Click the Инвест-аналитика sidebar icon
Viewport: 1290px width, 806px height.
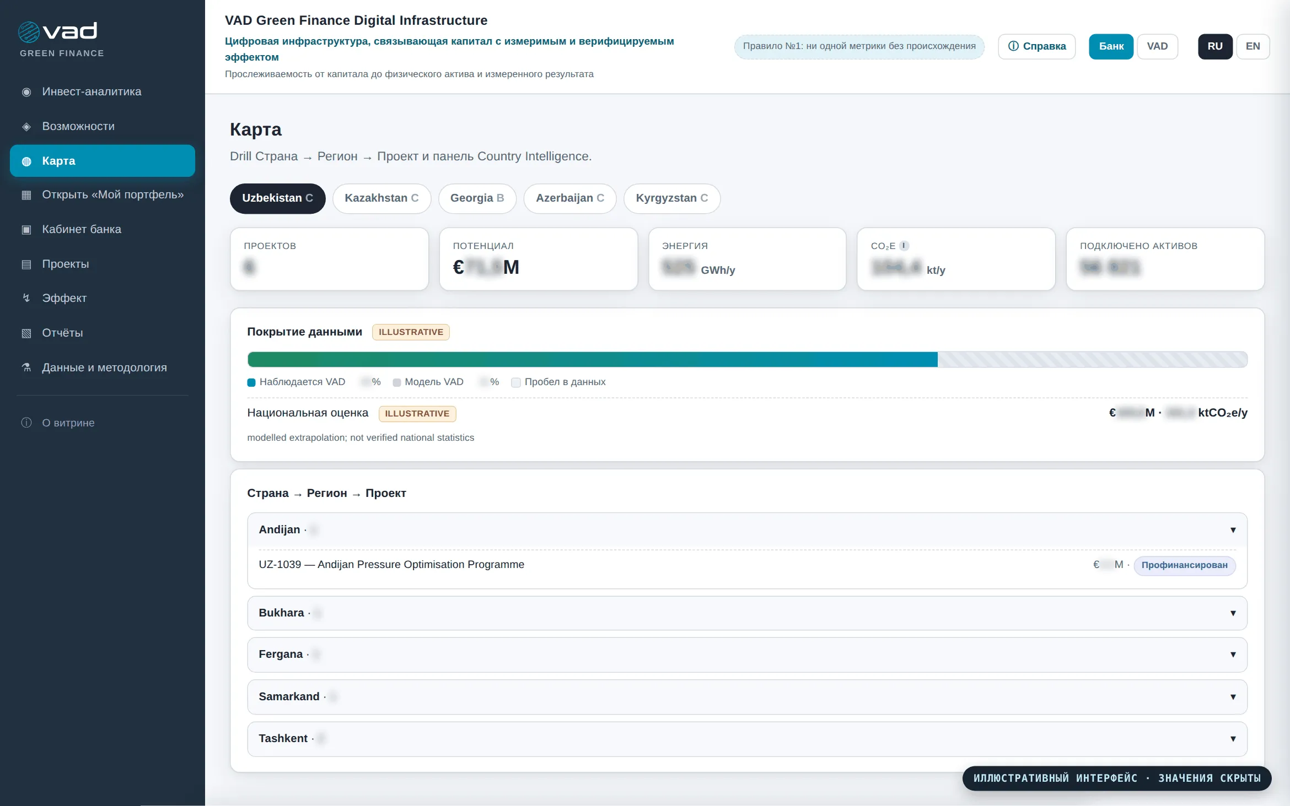[26, 92]
